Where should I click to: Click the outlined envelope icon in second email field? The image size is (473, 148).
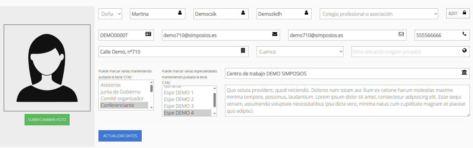(x=401, y=34)
